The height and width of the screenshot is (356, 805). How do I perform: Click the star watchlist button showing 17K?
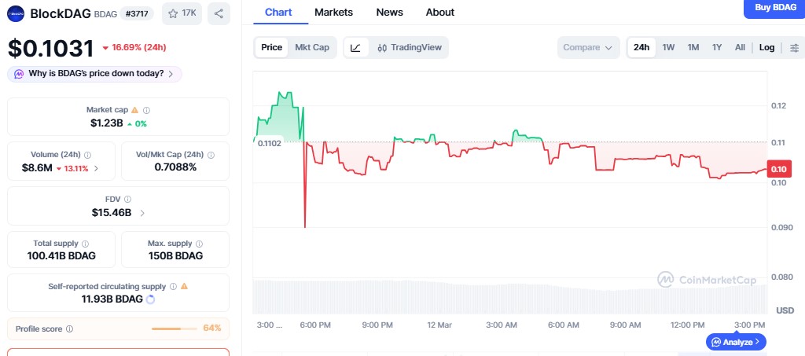181,13
